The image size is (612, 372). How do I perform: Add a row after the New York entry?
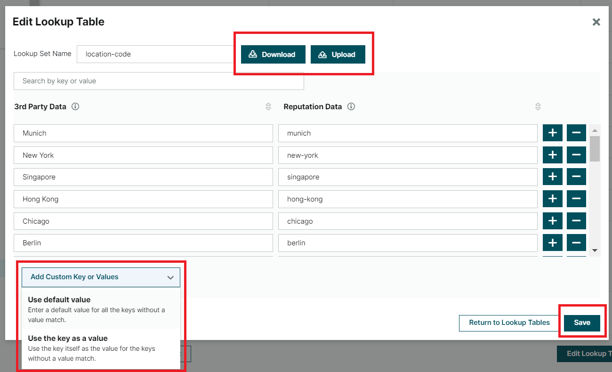[553, 155]
